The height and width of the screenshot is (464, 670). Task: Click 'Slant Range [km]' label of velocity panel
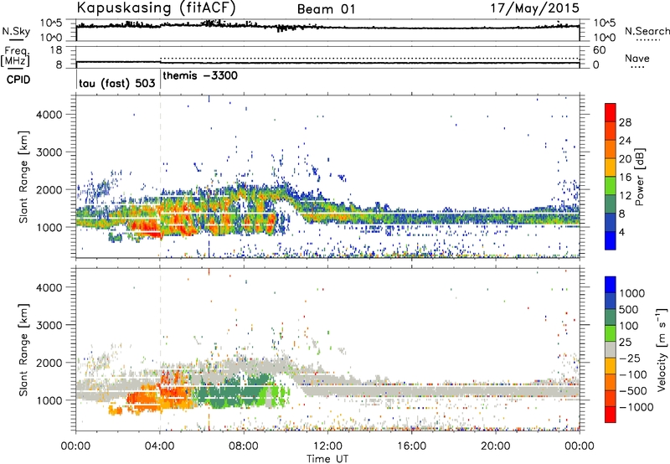(x=23, y=349)
